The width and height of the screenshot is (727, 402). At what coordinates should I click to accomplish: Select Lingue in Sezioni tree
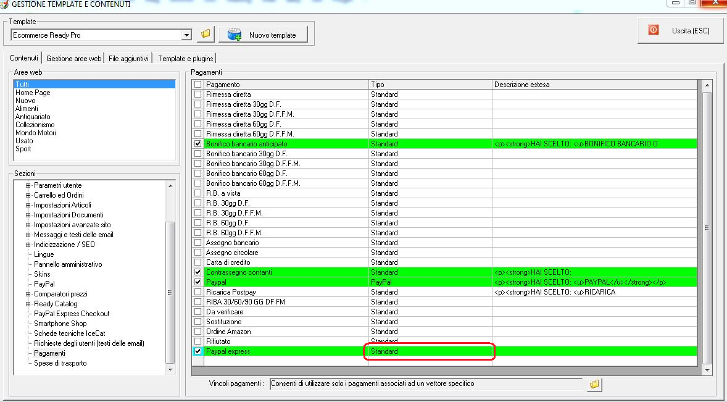tap(44, 254)
